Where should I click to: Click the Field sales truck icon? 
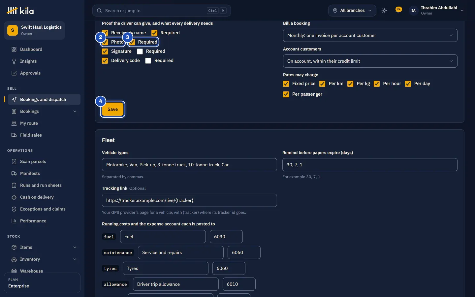pos(14,135)
